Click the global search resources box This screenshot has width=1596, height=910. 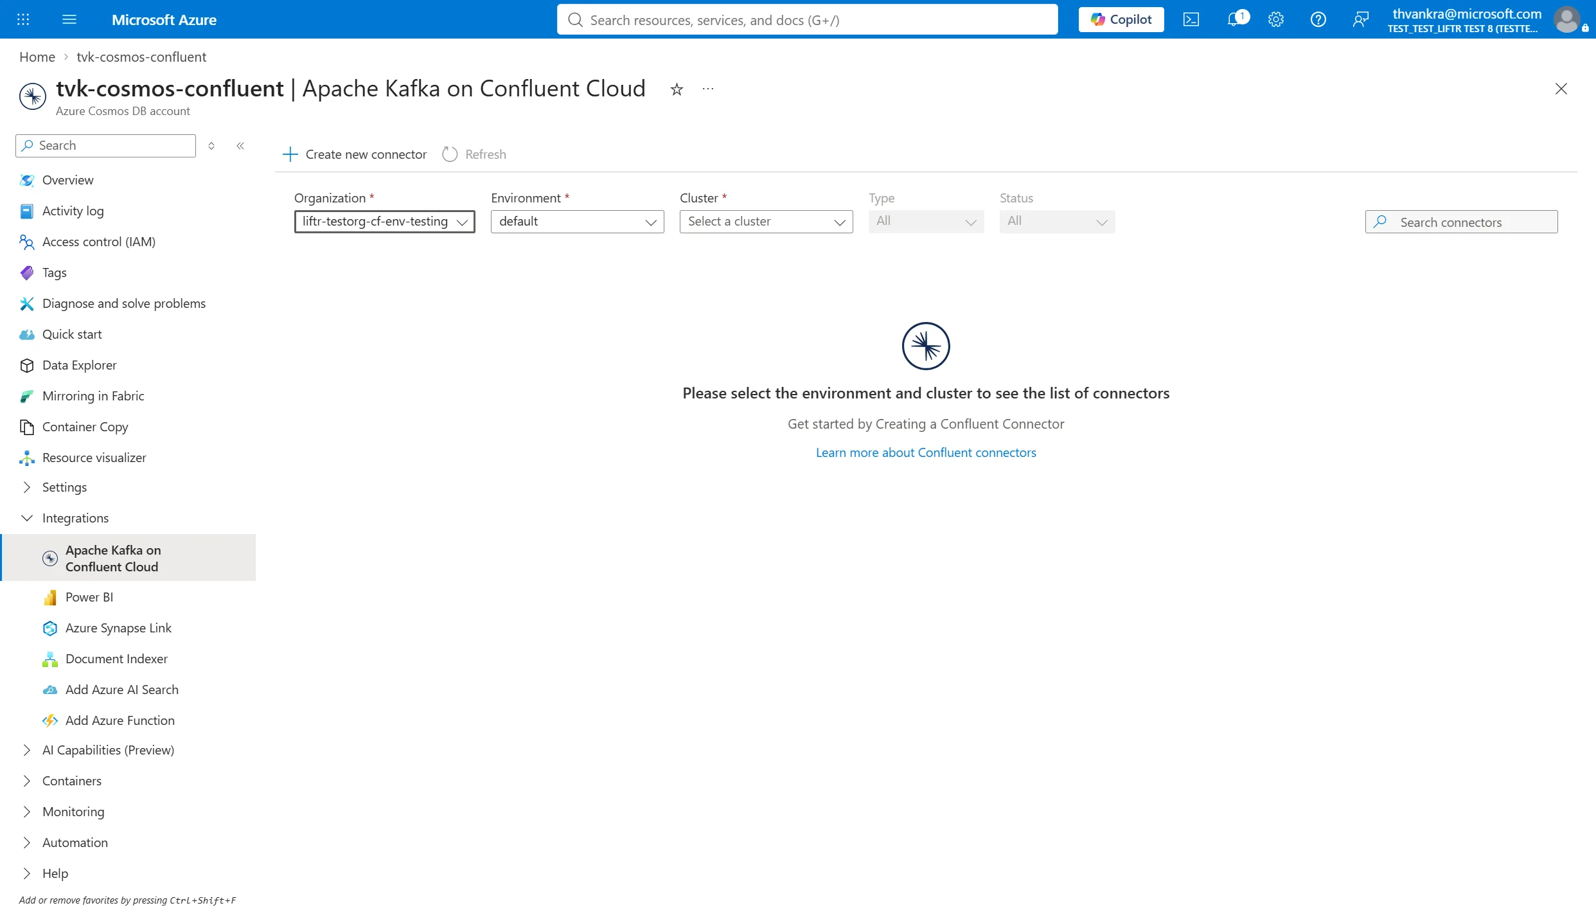(x=807, y=19)
